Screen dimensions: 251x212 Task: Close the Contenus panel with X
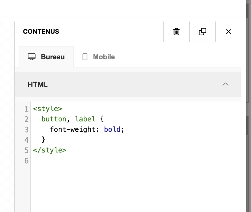[228, 32]
